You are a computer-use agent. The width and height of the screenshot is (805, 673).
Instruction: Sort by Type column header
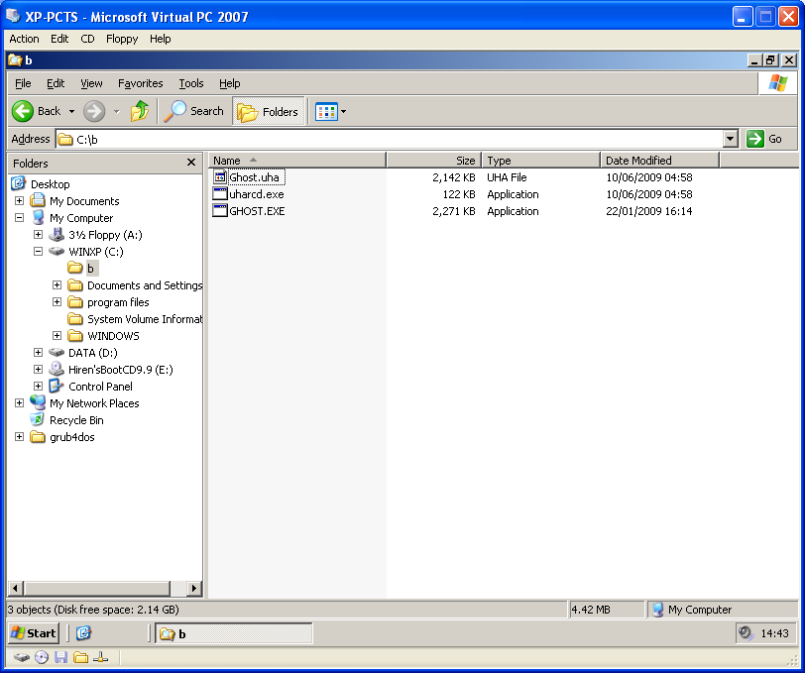541,161
